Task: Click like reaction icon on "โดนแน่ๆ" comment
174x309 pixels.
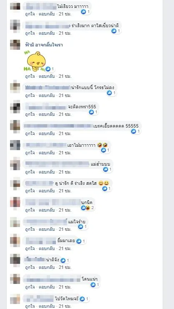Action: (x=93, y=285)
